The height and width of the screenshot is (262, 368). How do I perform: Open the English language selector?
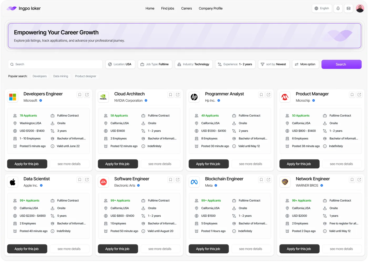[x=322, y=8]
